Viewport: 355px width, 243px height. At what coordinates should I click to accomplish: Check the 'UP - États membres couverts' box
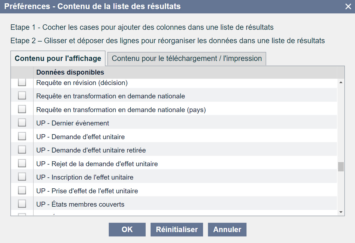22,204
